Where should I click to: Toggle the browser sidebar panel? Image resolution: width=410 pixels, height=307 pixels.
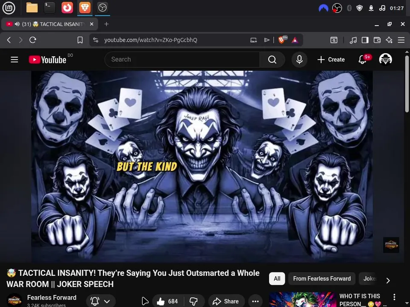point(365,40)
